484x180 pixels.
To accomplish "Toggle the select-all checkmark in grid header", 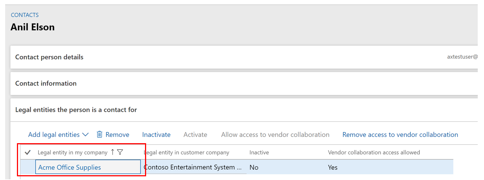I will 28,152.
